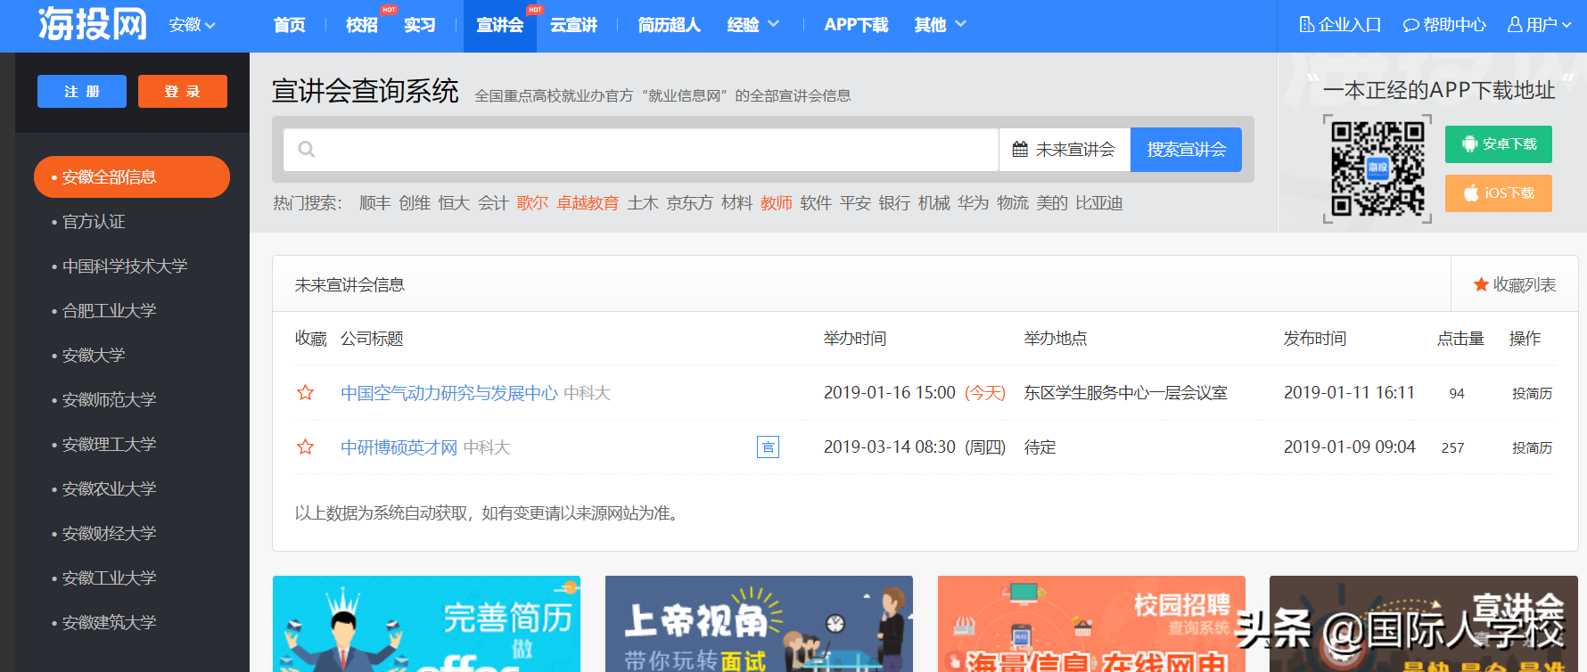This screenshot has height=672, width=1587.
Task: Click 投简历 for 中国空气动力研究与发展中心
Action: pyautogui.click(x=1532, y=393)
